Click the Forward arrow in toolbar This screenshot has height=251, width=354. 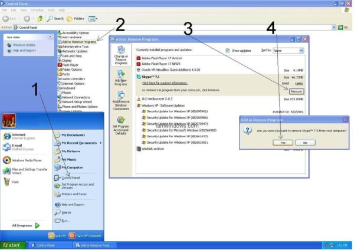click(x=27, y=19)
